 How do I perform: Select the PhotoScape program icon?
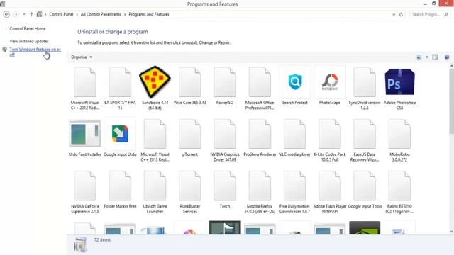(x=329, y=82)
